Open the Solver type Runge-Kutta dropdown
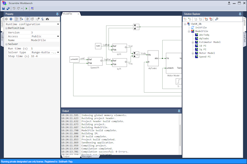 point(58,52)
